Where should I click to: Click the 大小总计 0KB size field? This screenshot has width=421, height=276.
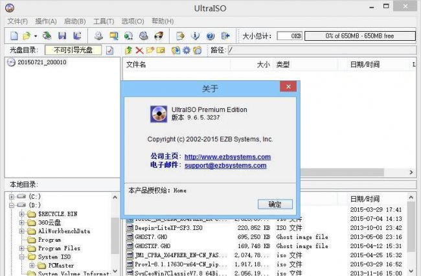[x=290, y=36]
